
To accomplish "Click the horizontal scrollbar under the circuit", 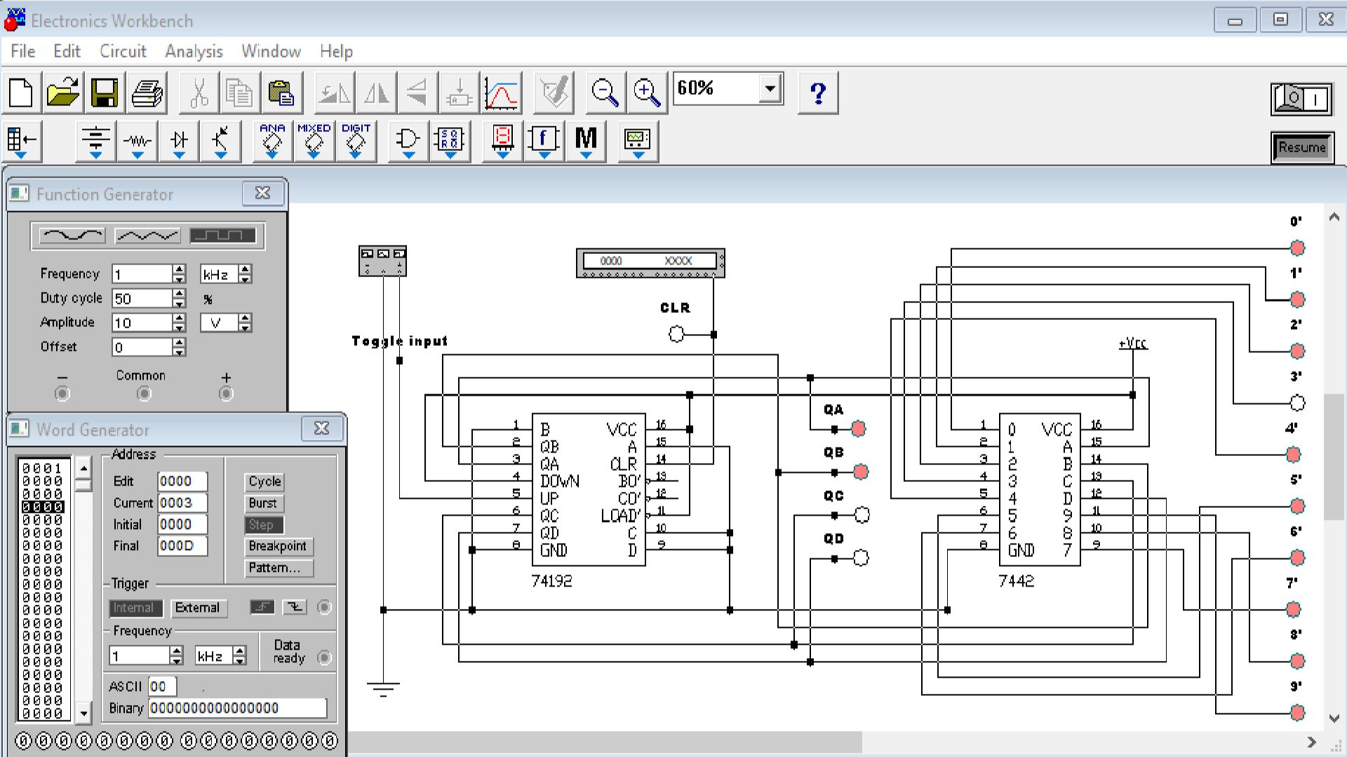I will tap(603, 742).
